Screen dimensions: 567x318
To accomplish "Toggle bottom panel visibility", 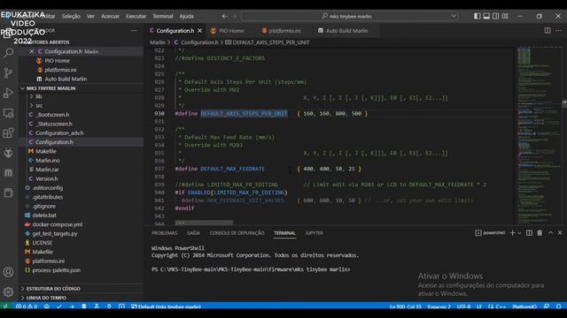I will click(486, 16).
